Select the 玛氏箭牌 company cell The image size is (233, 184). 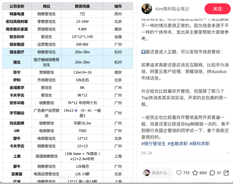[17, 123]
